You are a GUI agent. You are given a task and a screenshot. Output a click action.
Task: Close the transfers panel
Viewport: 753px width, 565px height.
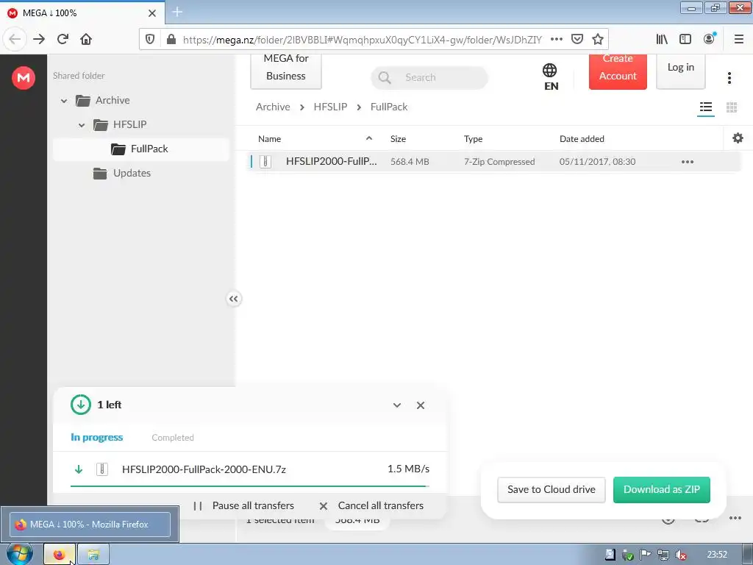coord(421,405)
